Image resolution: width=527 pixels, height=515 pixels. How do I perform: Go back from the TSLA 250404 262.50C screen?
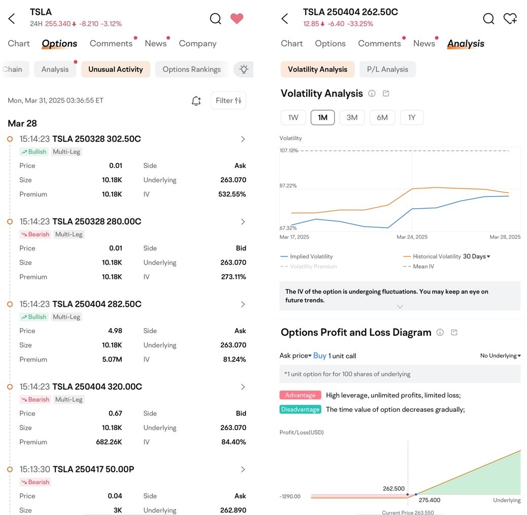pos(285,18)
